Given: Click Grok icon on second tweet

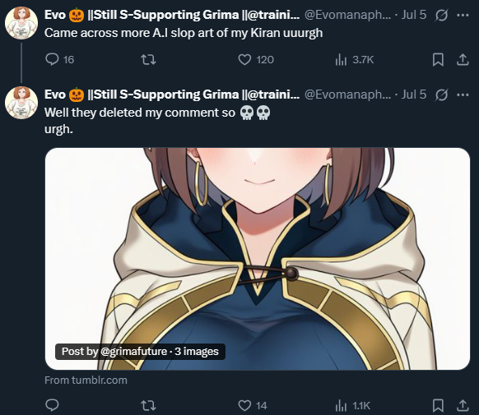Looking at the screenshot, I should [441, 95].
